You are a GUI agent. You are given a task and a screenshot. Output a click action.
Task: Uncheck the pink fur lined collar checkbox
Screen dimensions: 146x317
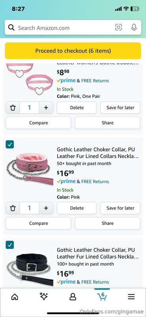(x=10, y=144)
